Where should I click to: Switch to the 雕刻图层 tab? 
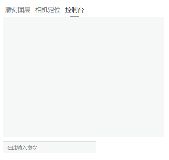pyautogui.click(x=18, y=10)
